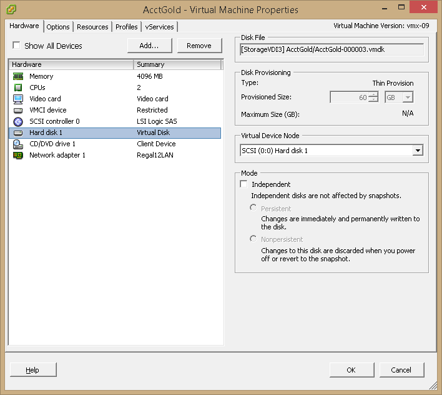Toggle the Independent mode checkbox
This screenshot has height=395, width=442.
pyautogui.click(x=244, y=184)
